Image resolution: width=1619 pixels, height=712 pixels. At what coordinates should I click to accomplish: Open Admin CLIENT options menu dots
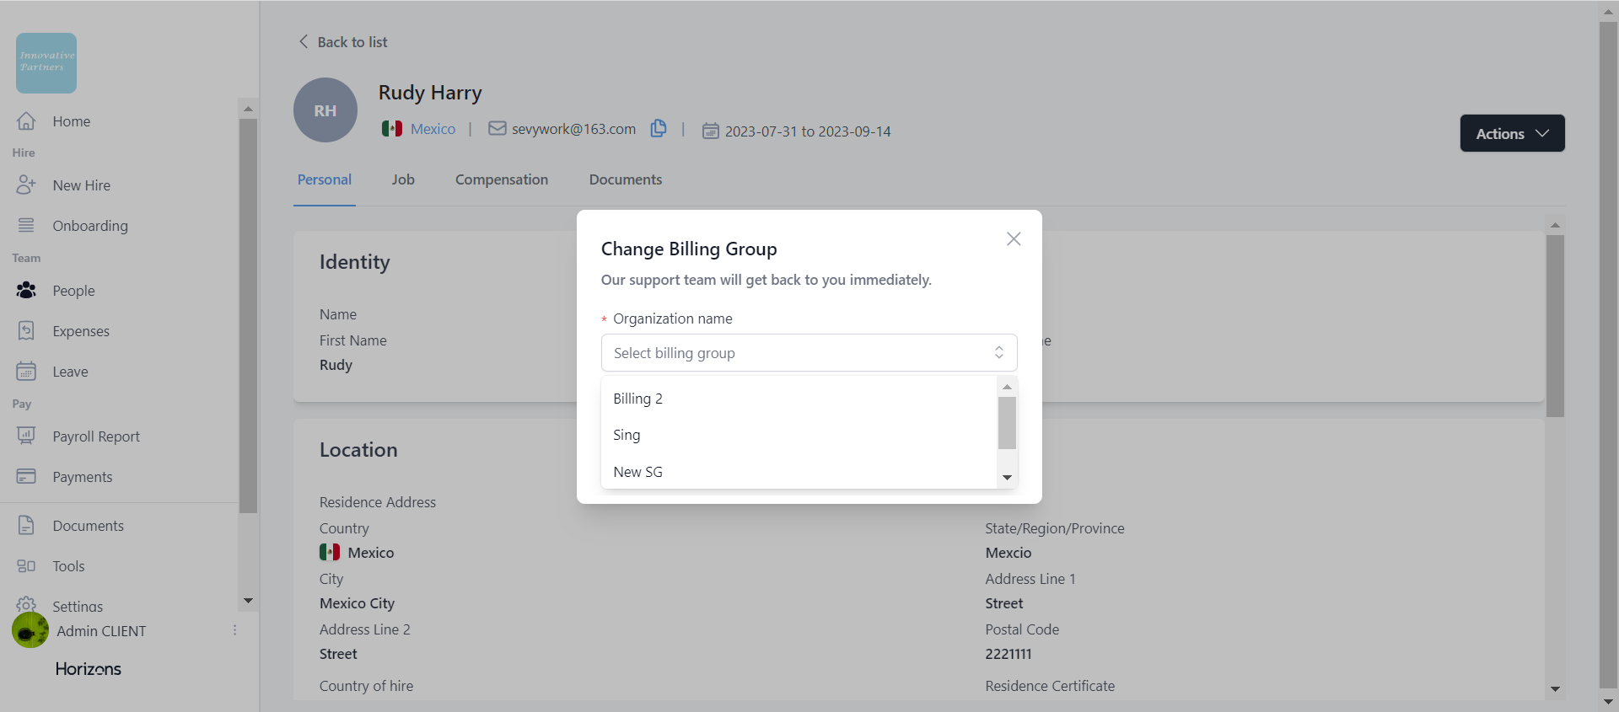pyautogui.click(x=234, y=630)
